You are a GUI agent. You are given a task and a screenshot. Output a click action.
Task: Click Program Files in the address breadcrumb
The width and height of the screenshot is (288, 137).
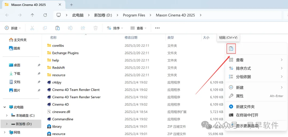[134, 15]
